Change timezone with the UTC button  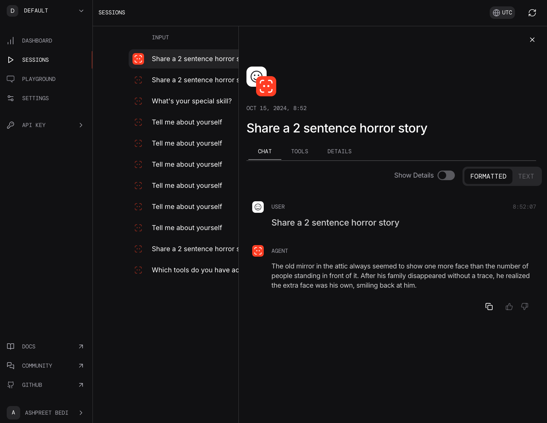502,13
